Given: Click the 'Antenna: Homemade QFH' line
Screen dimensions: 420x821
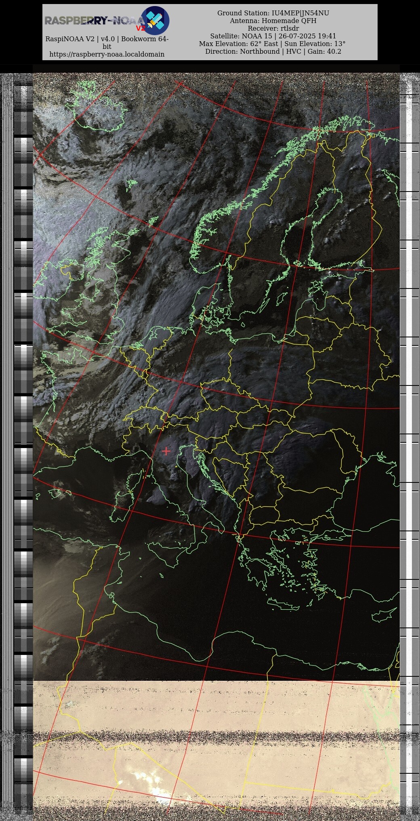Looking at the screenshot, I should tap(273, 21).
